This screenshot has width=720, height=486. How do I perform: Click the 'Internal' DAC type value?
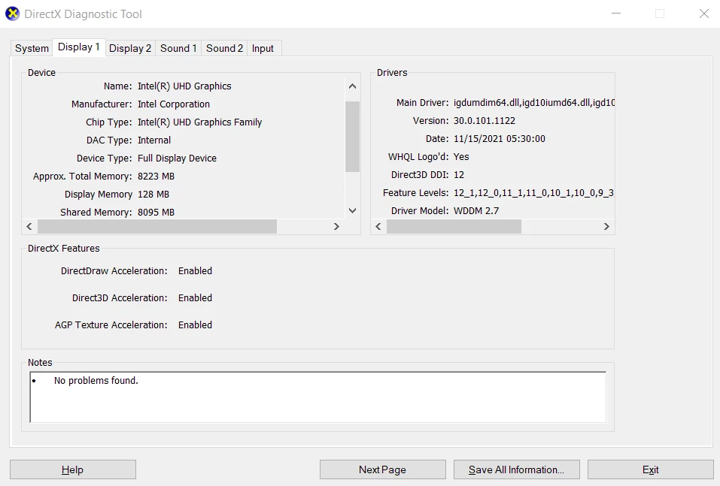[x=154, y=140]
